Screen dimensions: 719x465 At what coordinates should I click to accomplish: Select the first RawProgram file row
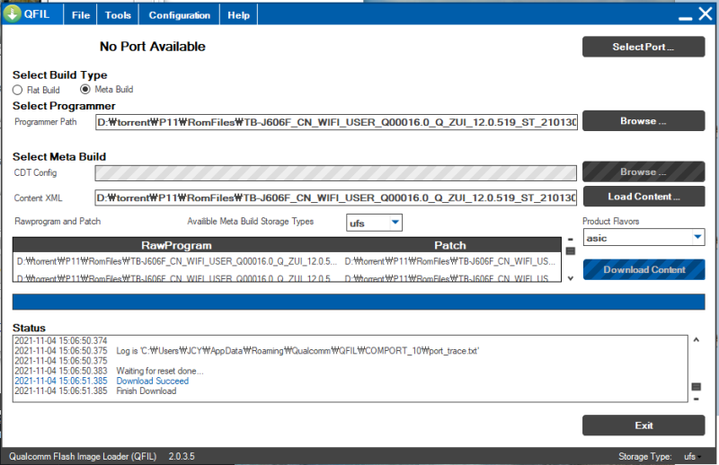(177, 261)
